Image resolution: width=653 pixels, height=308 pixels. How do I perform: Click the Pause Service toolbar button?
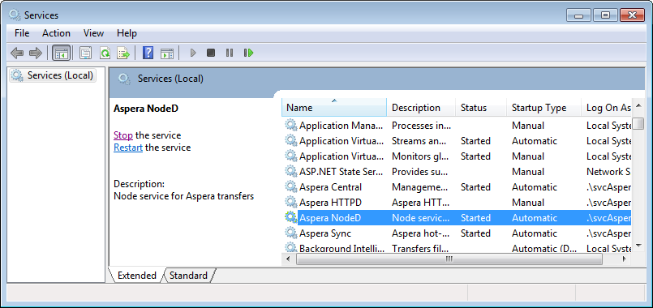[230, 53]
